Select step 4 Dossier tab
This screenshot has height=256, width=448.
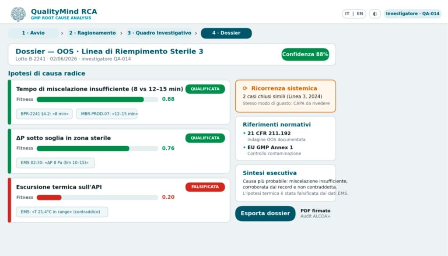[x=226, y=33]
